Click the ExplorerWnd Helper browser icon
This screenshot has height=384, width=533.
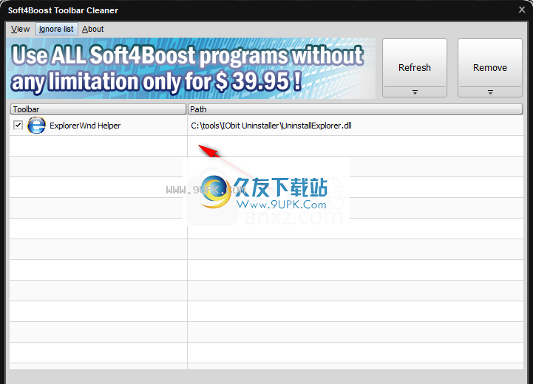[36, 126]
